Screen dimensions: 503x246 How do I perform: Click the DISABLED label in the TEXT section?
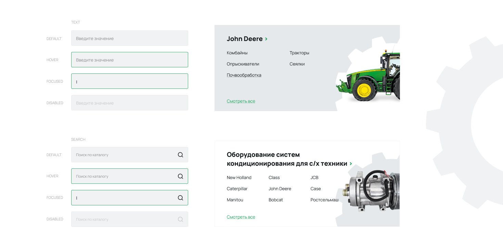[55, 103]
